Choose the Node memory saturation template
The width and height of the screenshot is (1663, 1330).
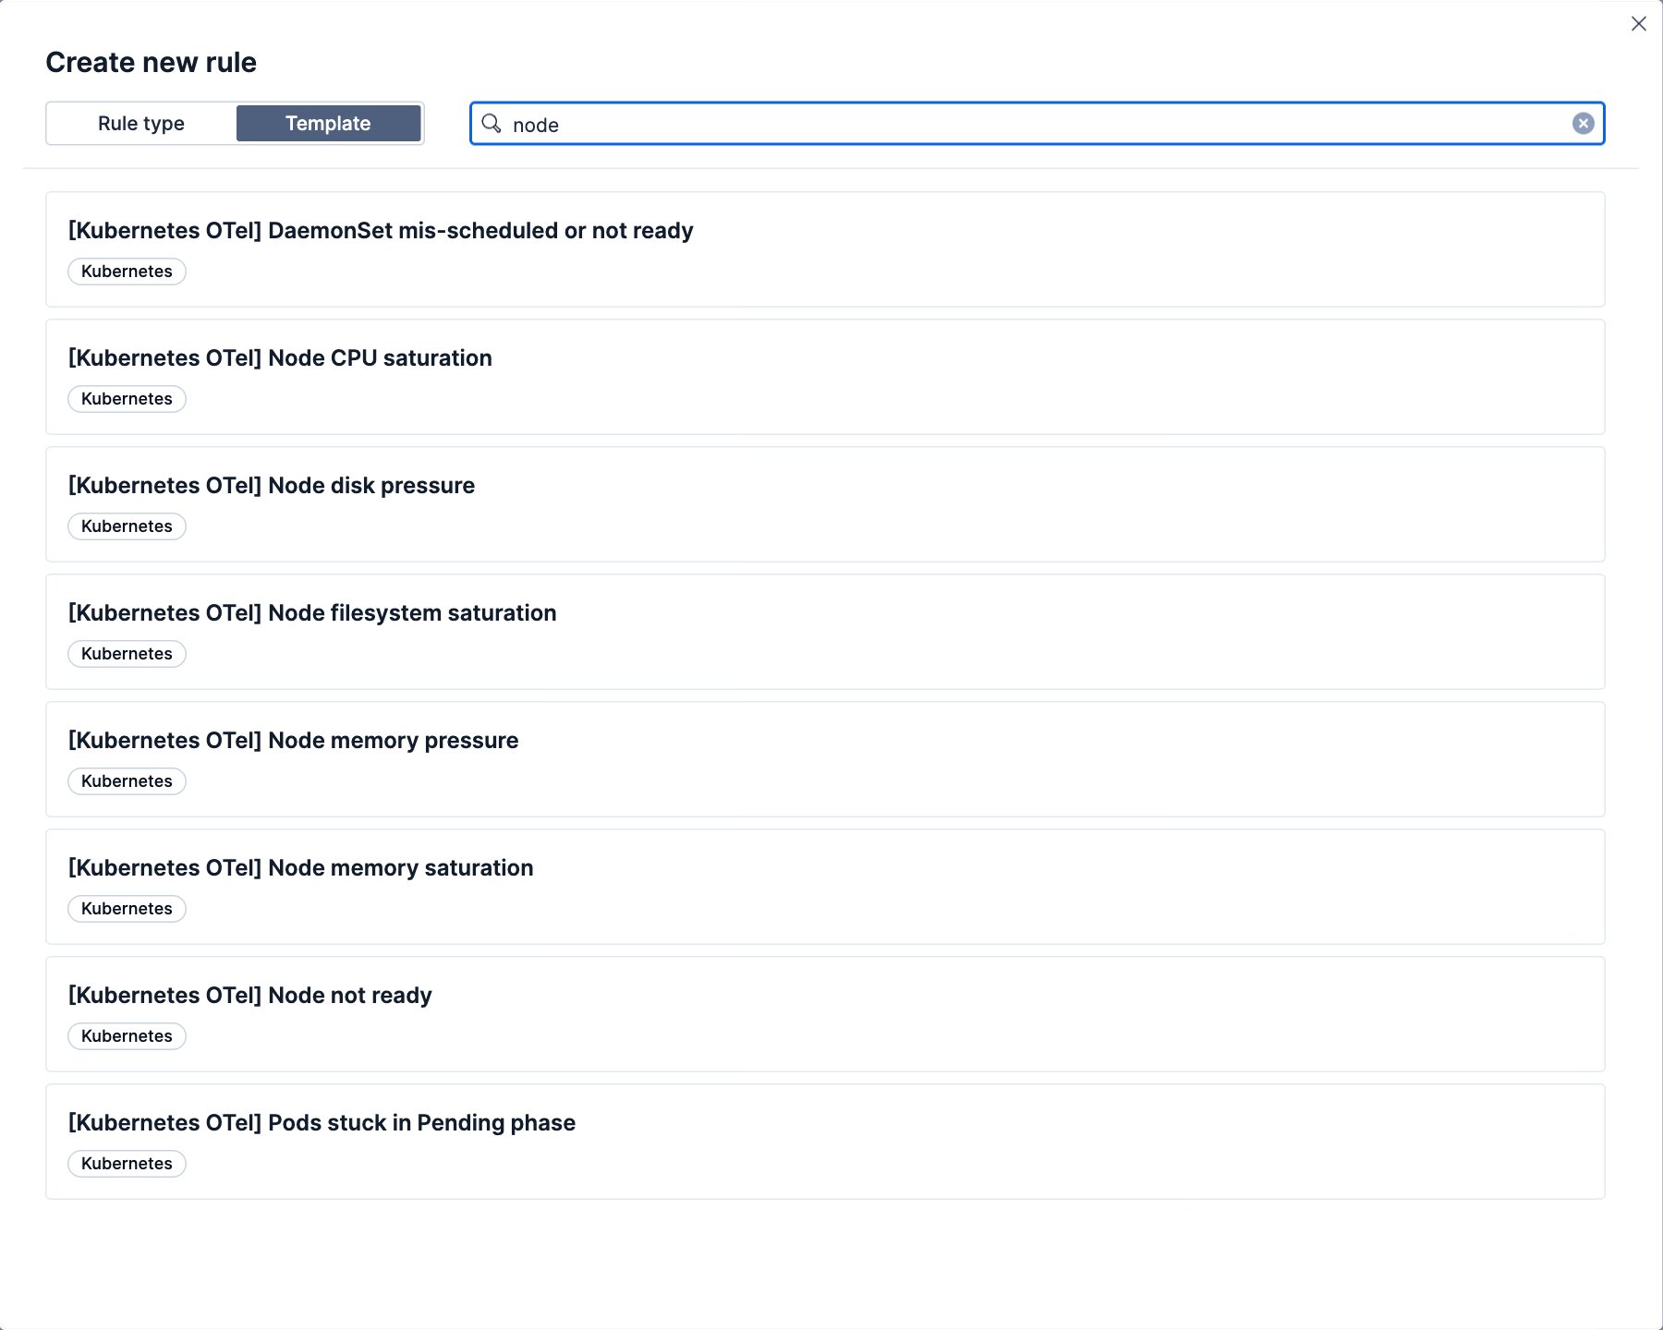[825, 887]
